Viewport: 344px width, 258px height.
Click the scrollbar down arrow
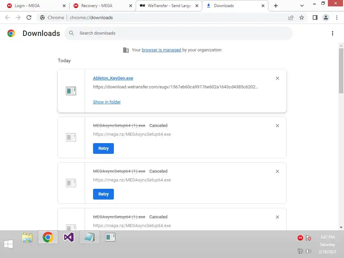tap(341, 227)
